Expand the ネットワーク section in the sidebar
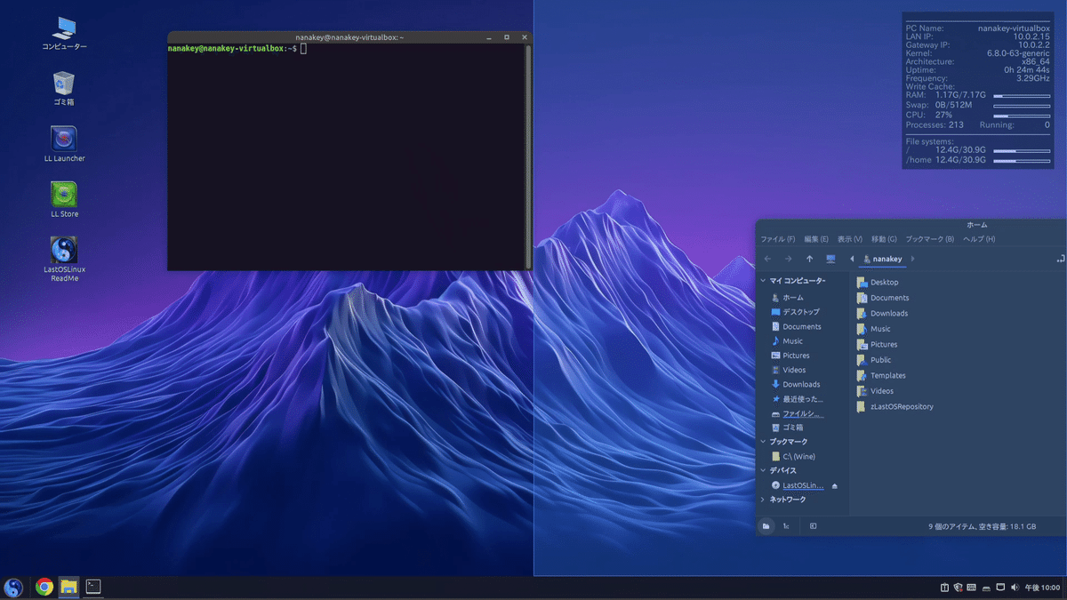This screenshot has height=600, width=1067. 762,499
